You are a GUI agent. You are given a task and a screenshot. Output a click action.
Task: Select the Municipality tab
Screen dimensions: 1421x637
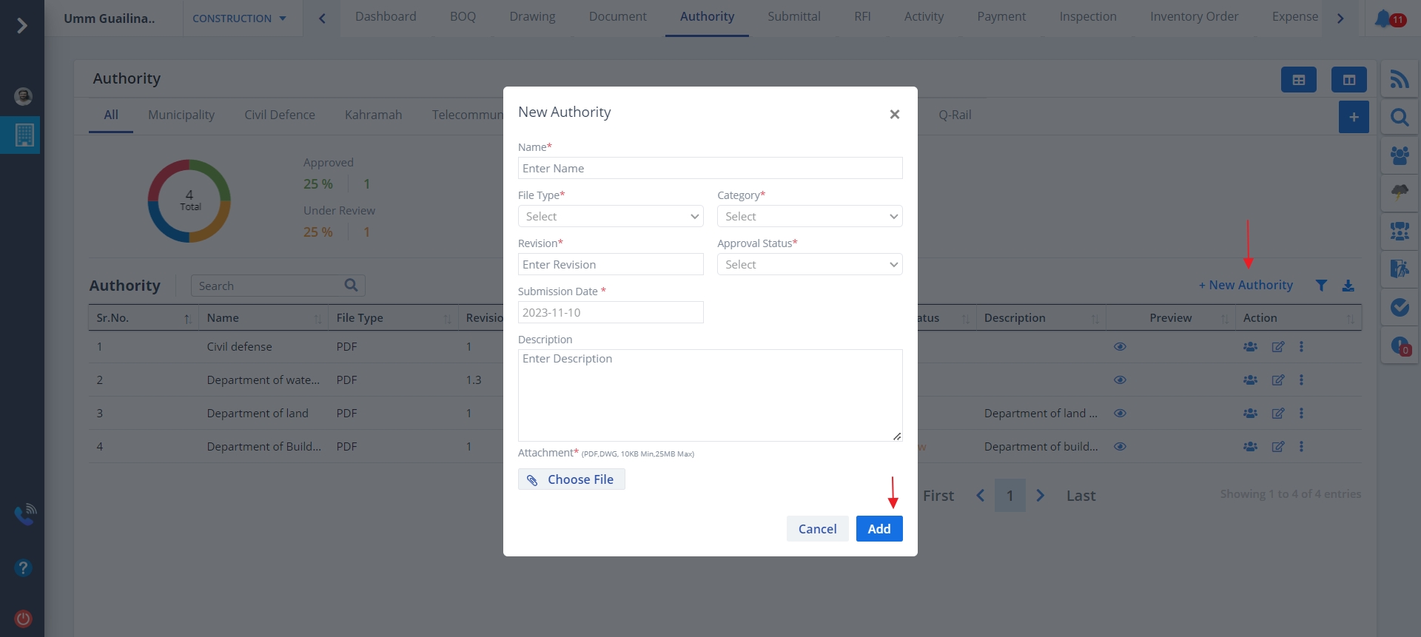pyautogui.click(x=181, y=115)
